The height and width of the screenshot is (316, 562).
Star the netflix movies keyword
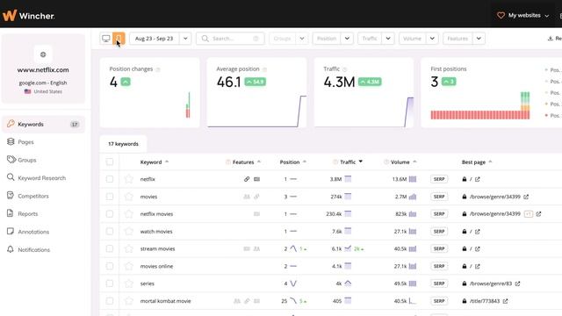click(129, 214)
